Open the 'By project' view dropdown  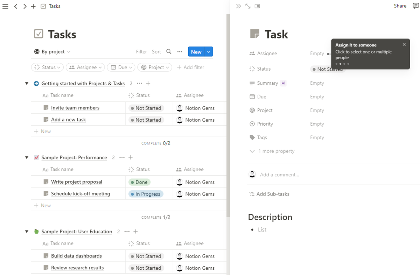point(52,51)
